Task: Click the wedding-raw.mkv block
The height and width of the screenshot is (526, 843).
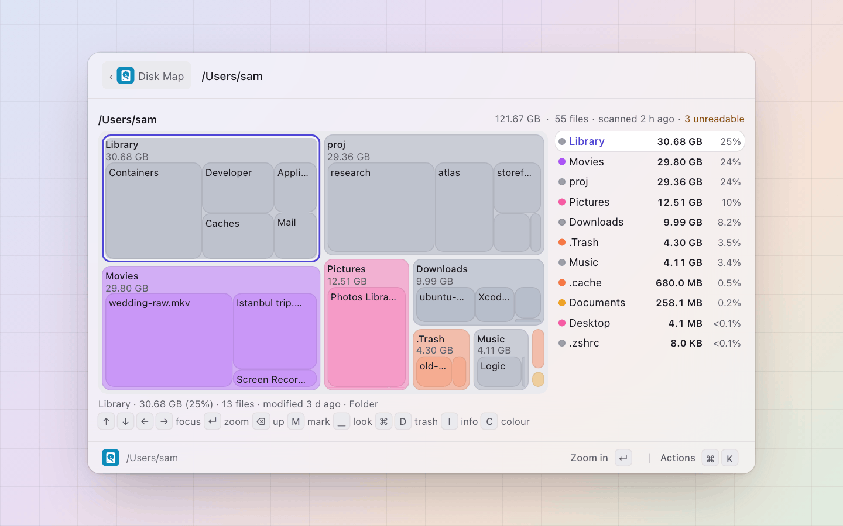Action: pyautogui.click(x=169, y=340)
